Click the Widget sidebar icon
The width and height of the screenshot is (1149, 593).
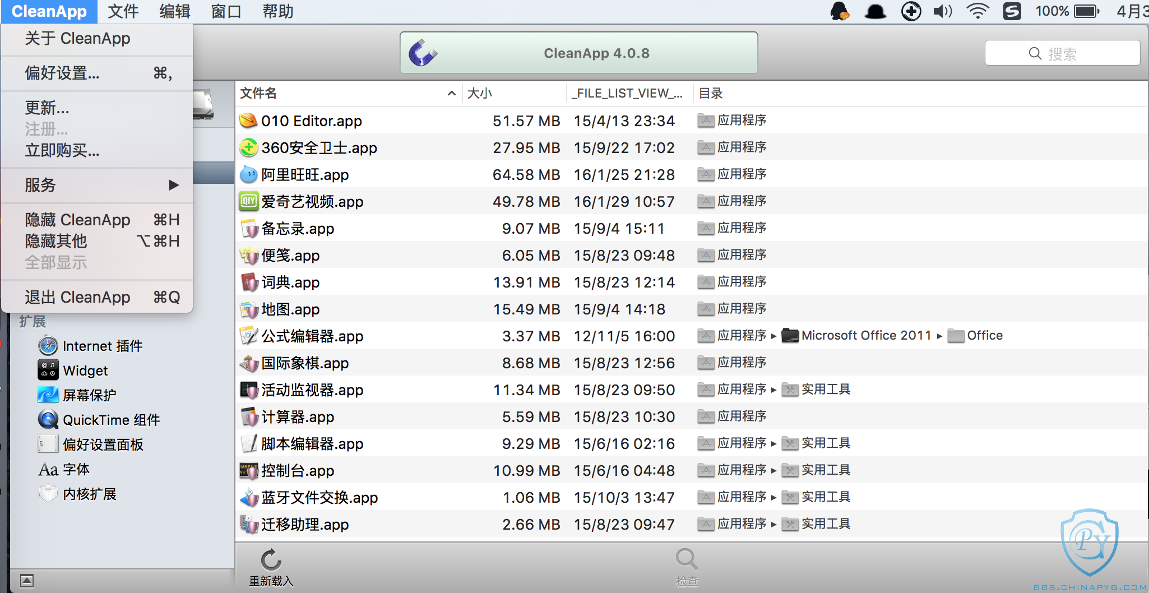pos(48,370)
